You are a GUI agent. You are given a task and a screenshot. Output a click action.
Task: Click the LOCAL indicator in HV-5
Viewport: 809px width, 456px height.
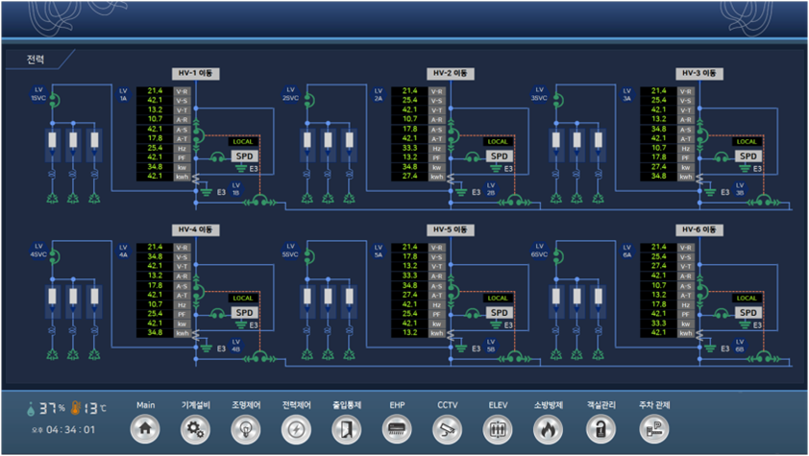(x=497, y=299)
